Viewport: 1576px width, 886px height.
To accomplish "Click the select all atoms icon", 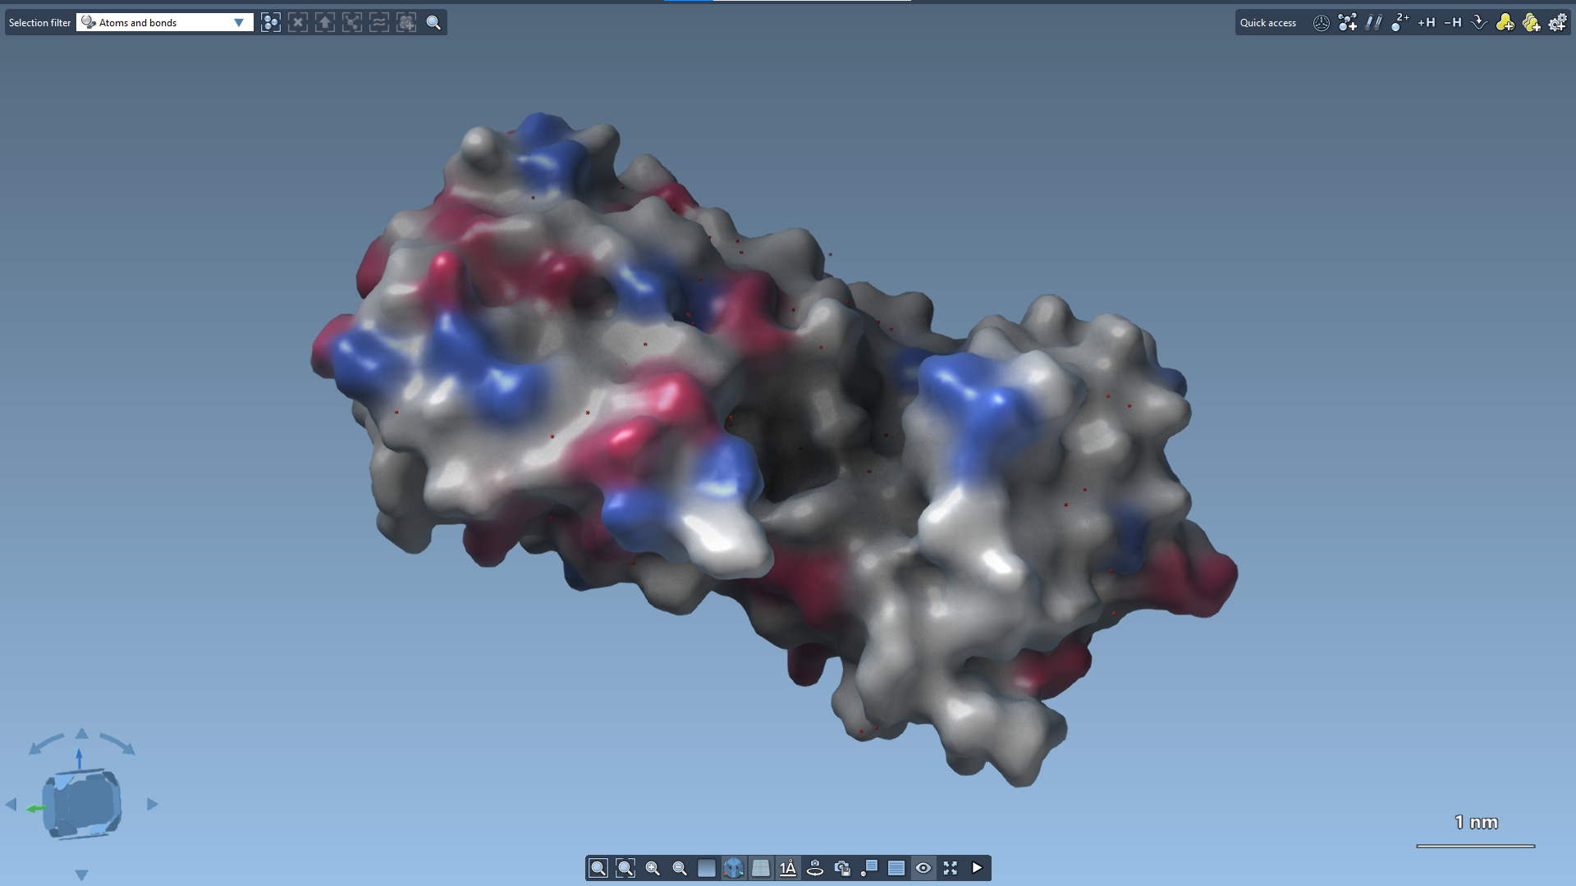I will [x=271, y=22].
